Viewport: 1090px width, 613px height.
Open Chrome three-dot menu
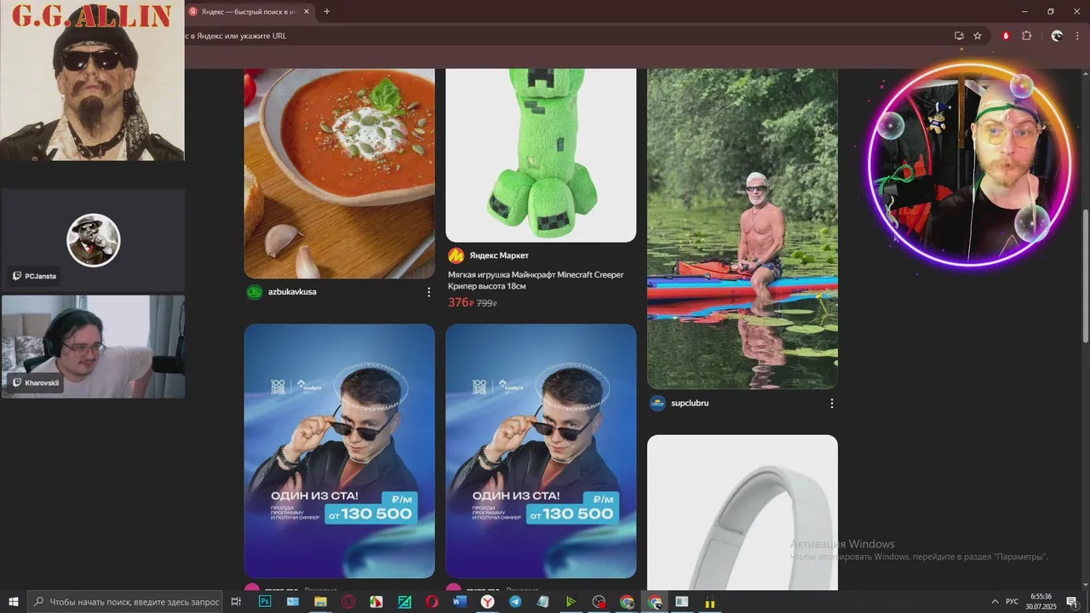click(x=1077, y=36)
